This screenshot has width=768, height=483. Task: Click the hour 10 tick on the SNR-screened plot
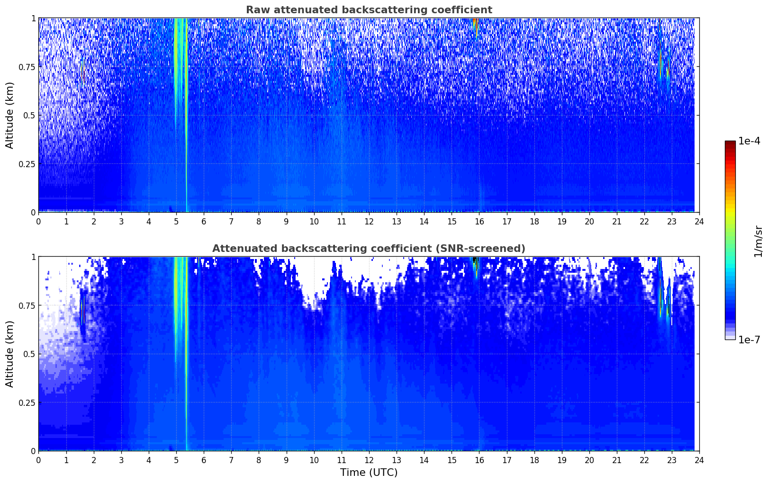click(x=314, y=460)
